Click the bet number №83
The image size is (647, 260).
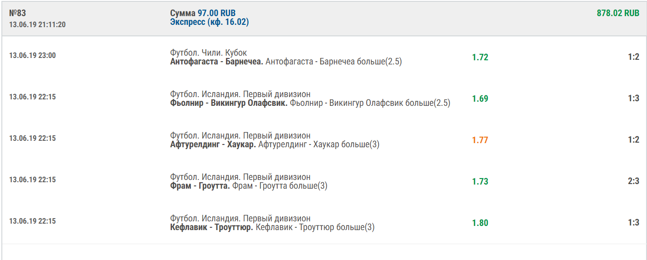click(x=18, y=13)
